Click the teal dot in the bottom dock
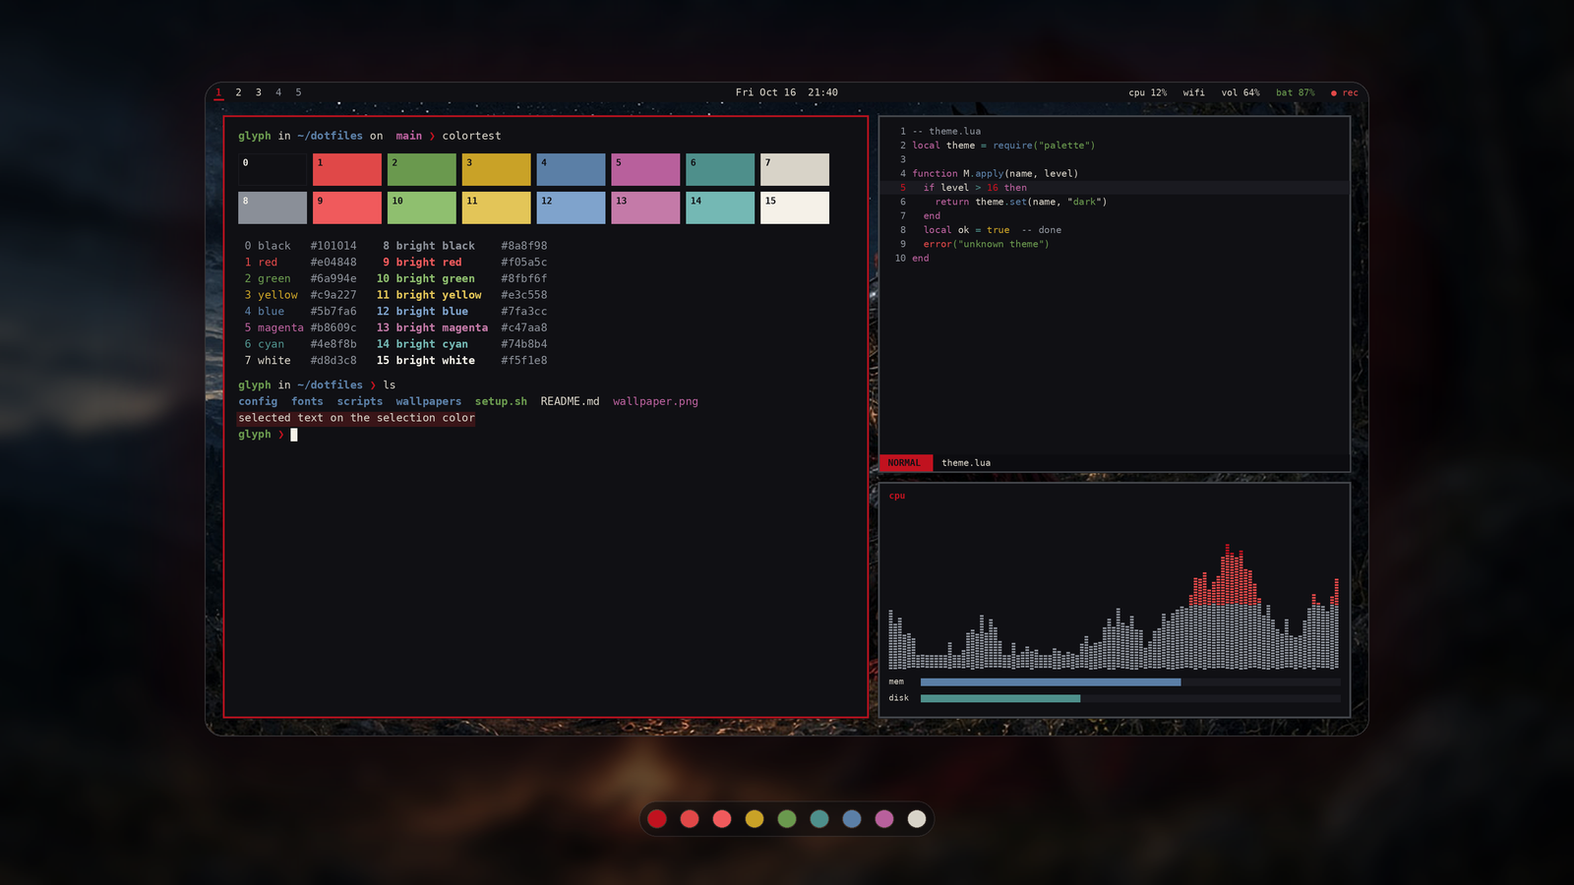Viewport: 1574px width, 885px height. [819, 819]
